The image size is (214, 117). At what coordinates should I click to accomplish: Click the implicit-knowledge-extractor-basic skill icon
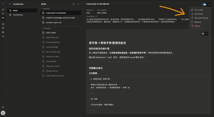click(x=43, y=18)
